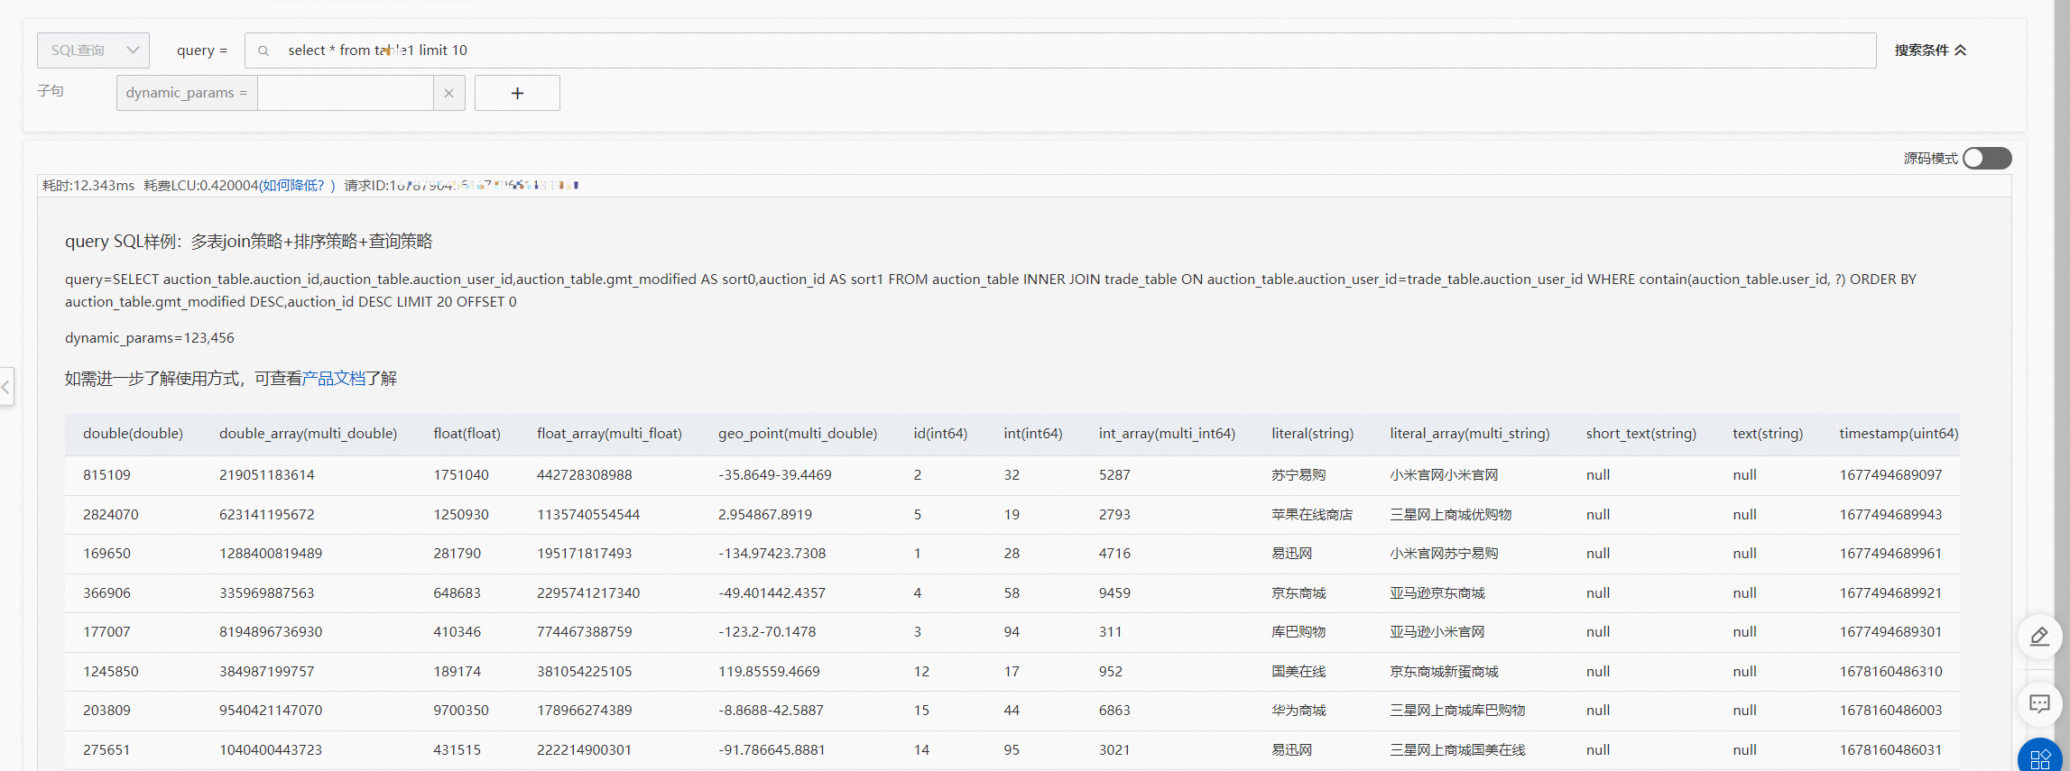Click the int(int64) column header

click(x=1033, y=434)
